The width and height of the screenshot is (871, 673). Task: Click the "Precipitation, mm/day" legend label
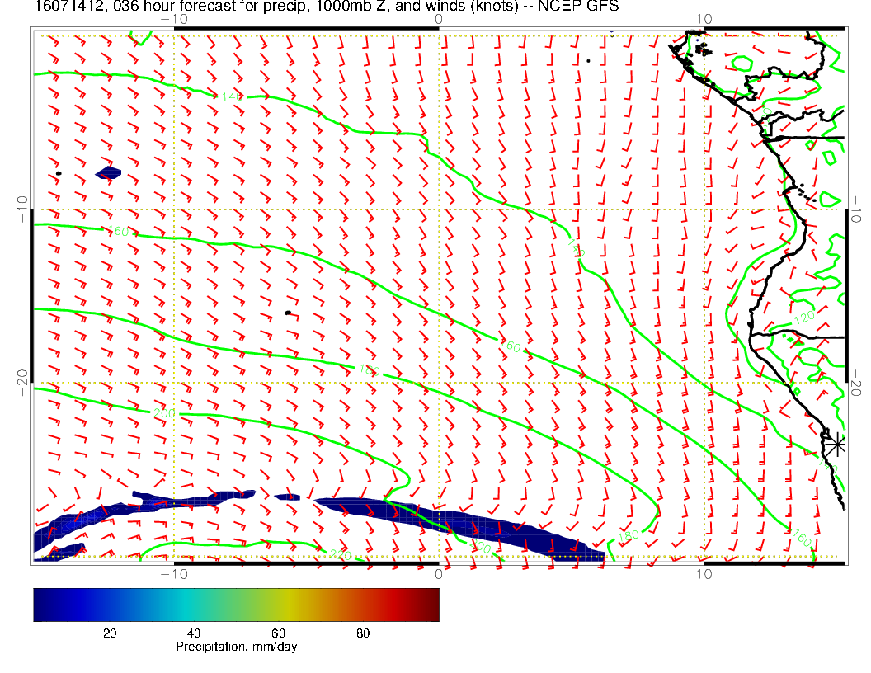(236, 647)
